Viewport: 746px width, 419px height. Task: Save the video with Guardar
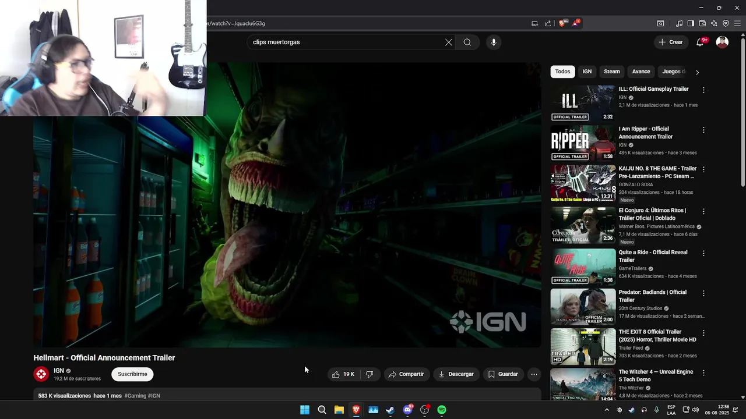click(503, 374)
